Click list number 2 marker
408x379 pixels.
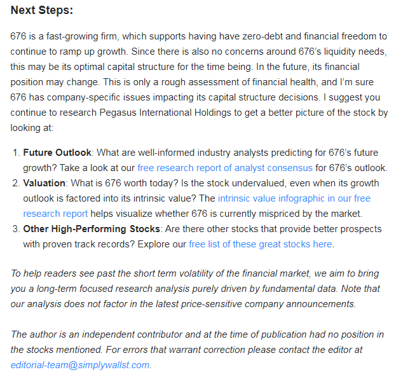(15, 183)
